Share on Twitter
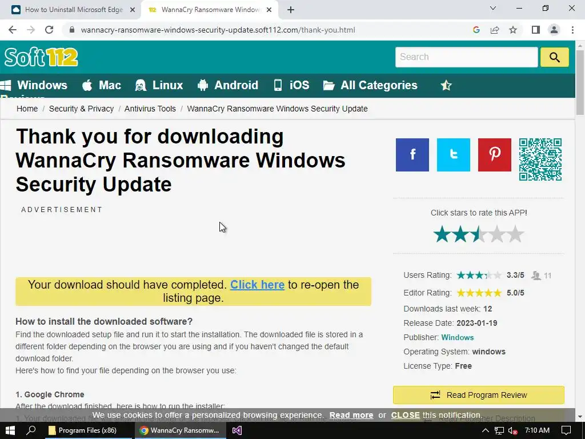The height and width of the screenshot is (439, 585). click(x=453, y=155)
